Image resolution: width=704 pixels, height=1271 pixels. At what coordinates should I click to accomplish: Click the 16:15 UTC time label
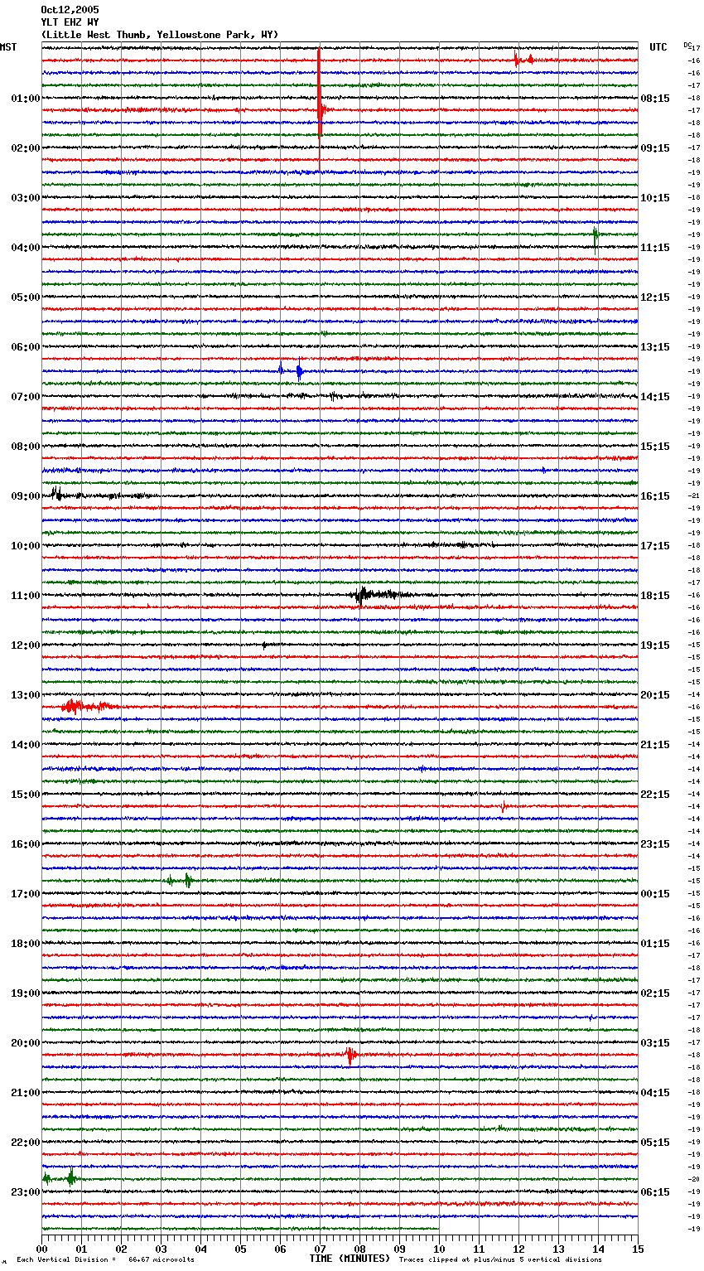pos(655,496)
